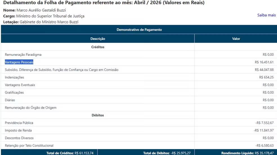Click the Descontos Diversos row label

19,138
